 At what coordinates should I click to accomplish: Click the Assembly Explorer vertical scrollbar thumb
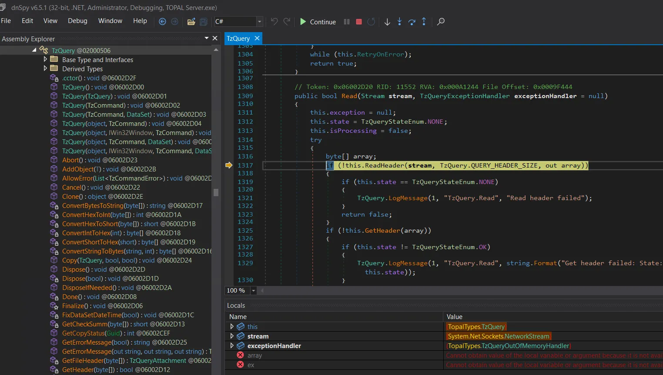tap(216, 192)
